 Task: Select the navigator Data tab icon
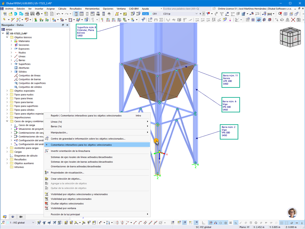[x=5, y=217]
